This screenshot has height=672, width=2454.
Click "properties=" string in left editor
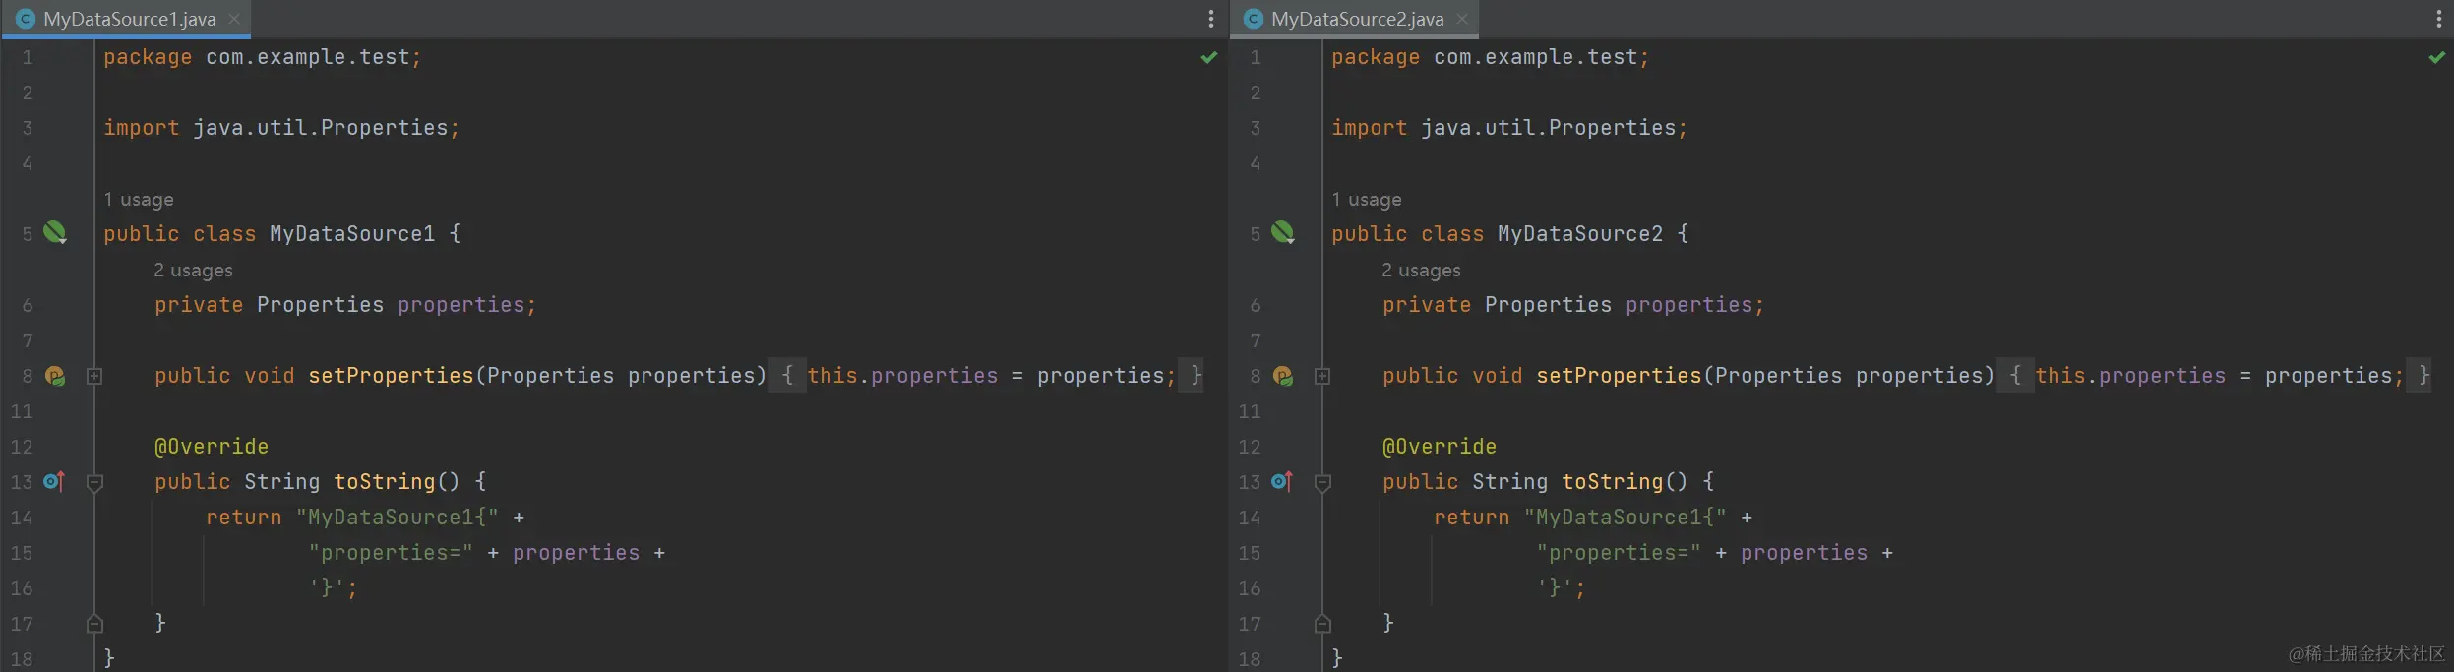(x=391, y=553)
